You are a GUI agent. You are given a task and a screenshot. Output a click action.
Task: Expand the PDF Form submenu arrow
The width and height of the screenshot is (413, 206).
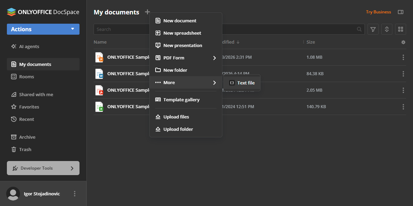(214, 58)
